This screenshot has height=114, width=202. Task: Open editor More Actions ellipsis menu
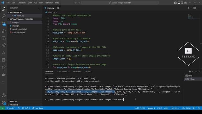point(199,8)
